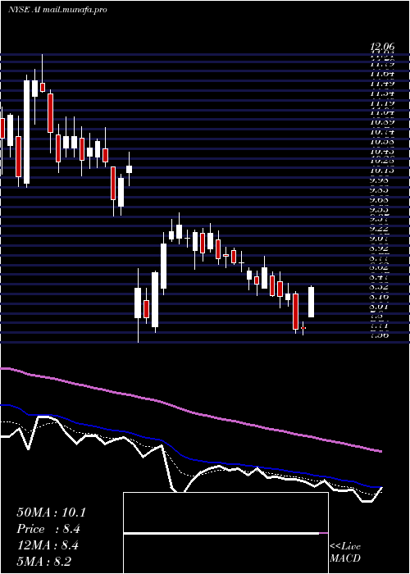Select the 5MA : 8.2 readout
The width and height of the screenshot is (410, 574).
[x=44, y=561]
